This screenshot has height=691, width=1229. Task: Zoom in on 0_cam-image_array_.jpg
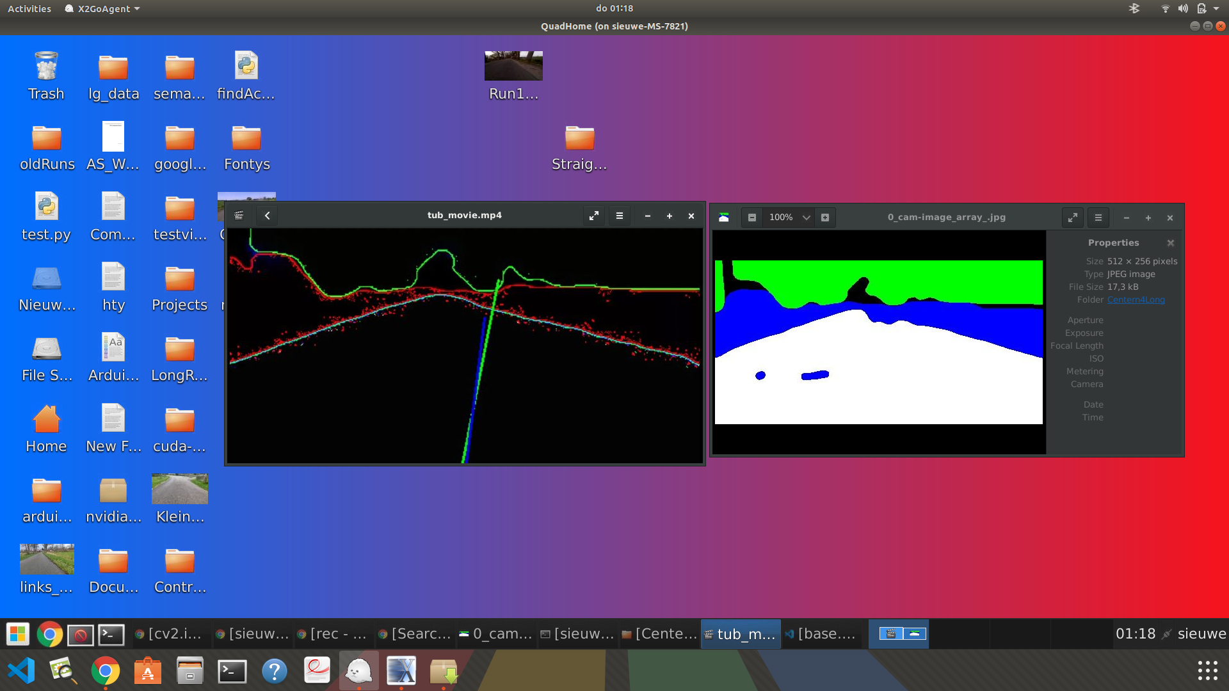tap(825, 217)
